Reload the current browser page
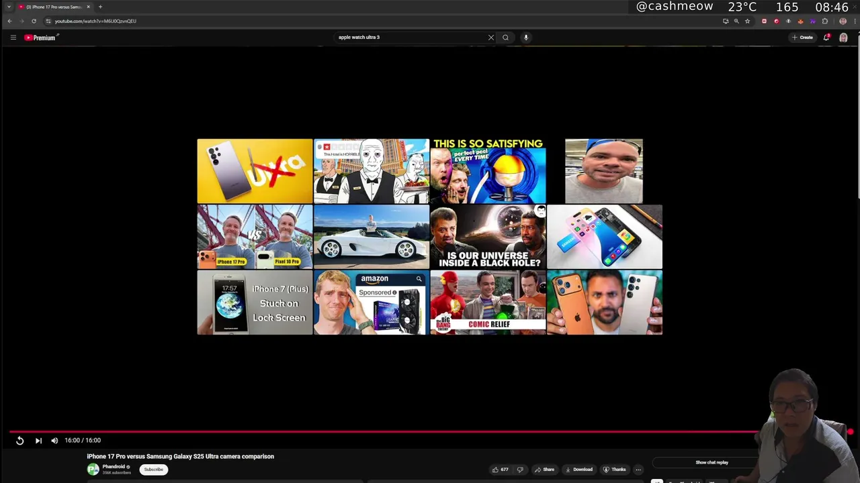 (34, 21)
